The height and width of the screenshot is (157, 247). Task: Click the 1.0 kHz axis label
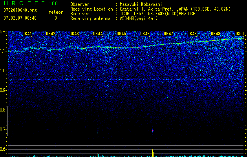click(3, 71)
